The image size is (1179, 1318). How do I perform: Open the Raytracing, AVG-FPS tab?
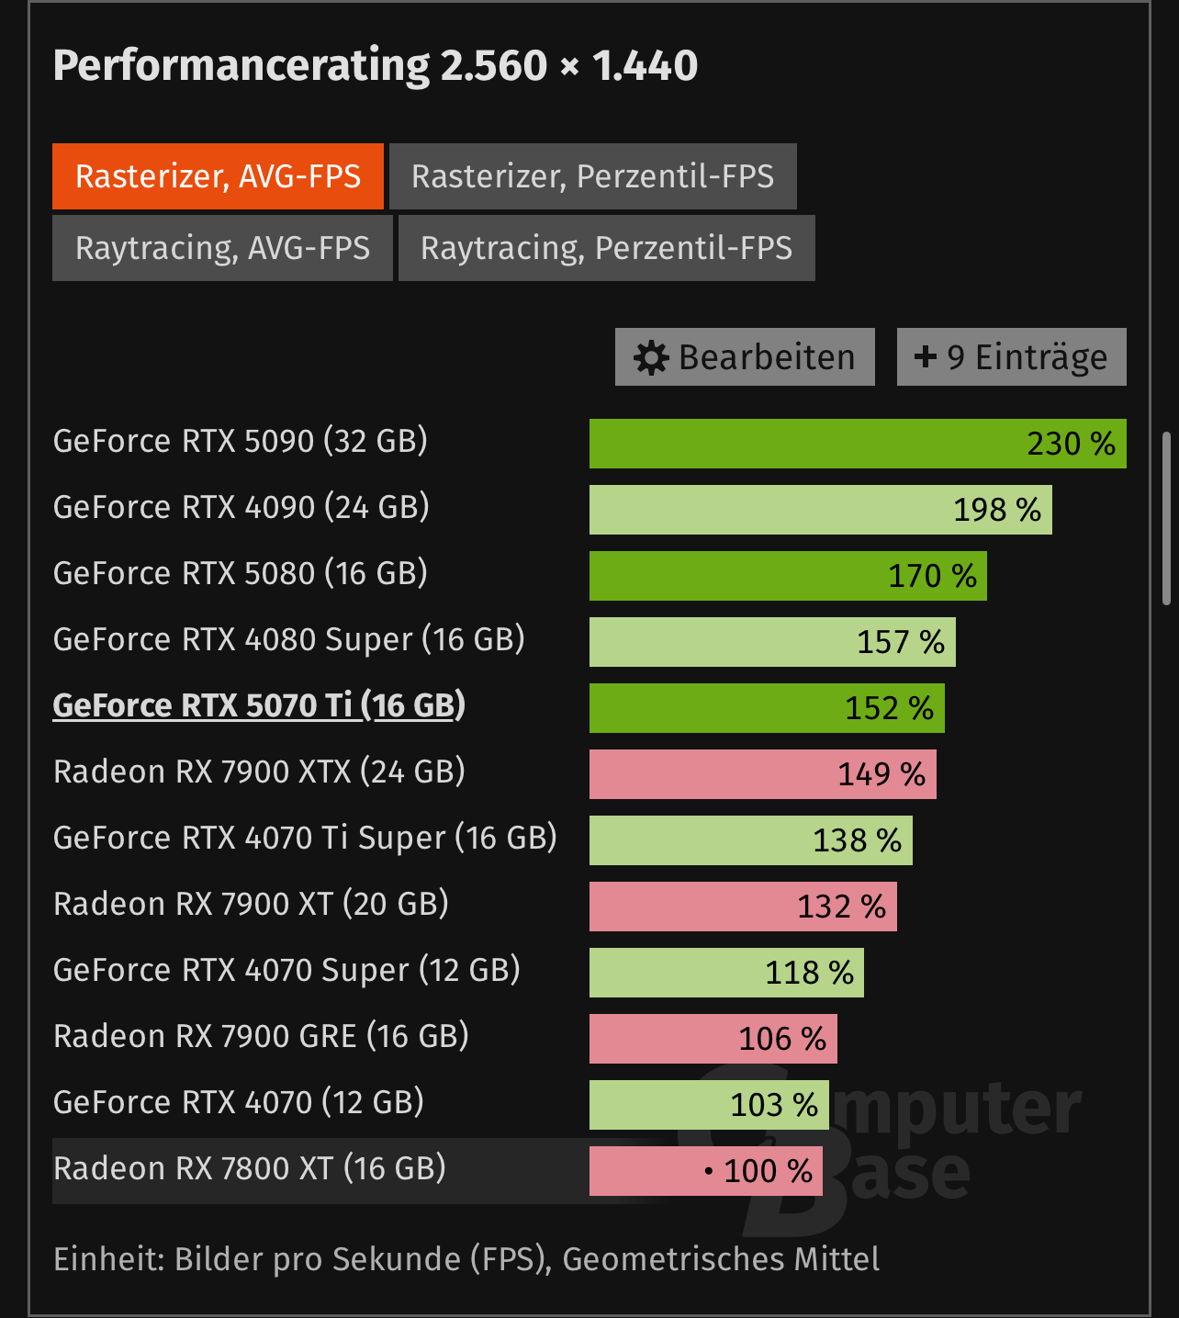point(222,248)
